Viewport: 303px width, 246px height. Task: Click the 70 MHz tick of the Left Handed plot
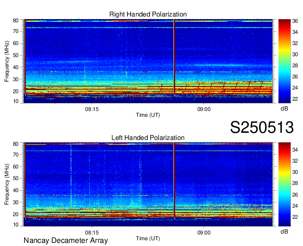[16, 155]
